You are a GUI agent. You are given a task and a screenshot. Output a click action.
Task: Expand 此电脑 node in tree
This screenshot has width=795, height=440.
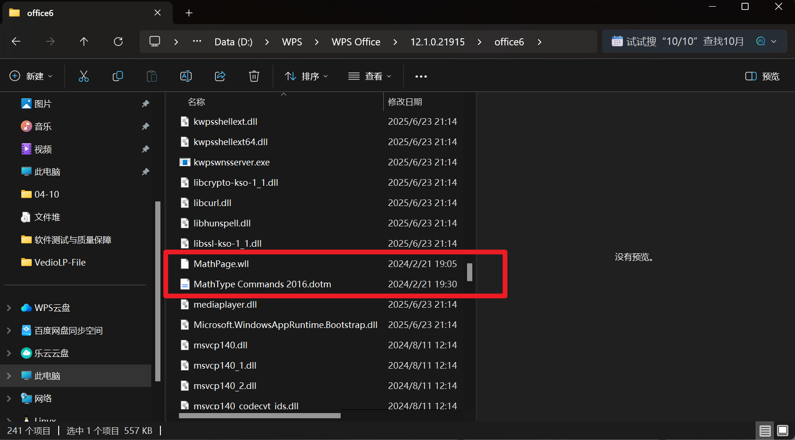pos(9,376)
